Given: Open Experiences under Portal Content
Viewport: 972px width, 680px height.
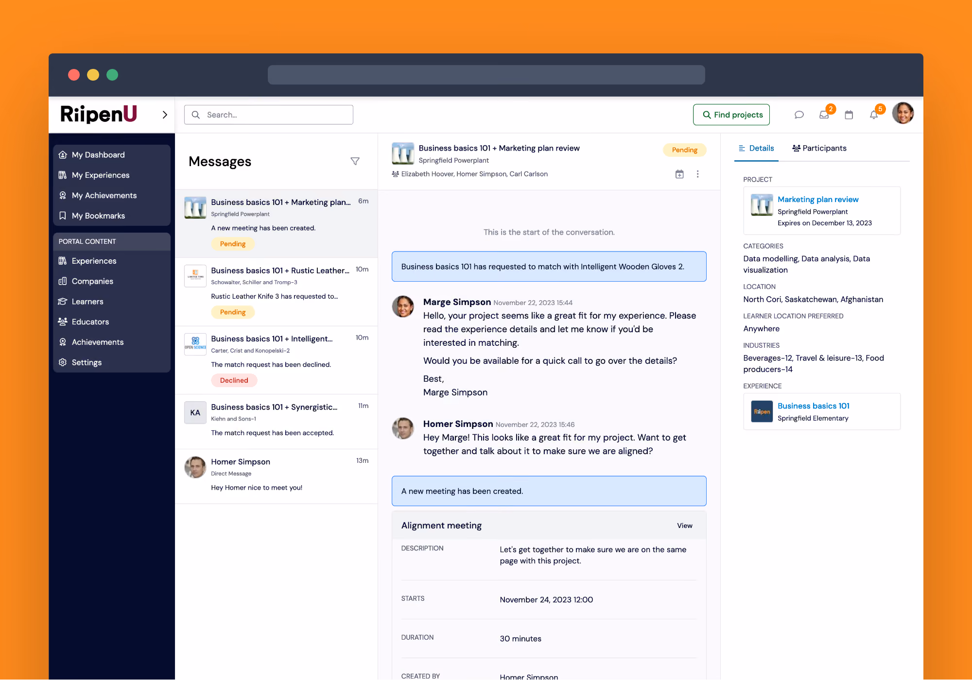Looking at the screenshot, I should coord(112,261).
